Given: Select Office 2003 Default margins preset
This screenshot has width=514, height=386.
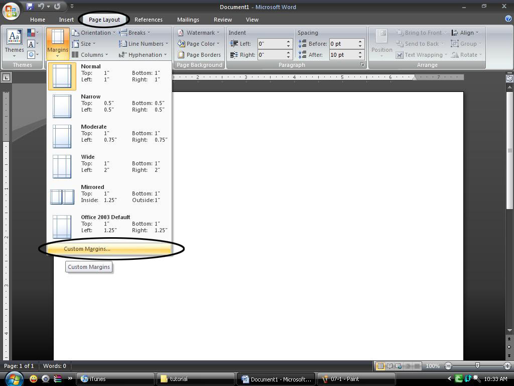Looking at the screenshot, I should pos(109,227).
